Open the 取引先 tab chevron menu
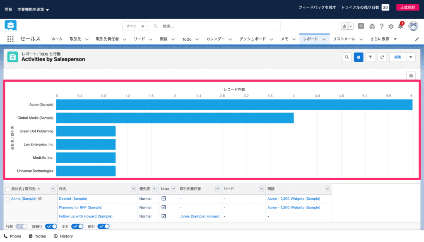The height and width of the screenshot is (242, 424). click(87, 39)
